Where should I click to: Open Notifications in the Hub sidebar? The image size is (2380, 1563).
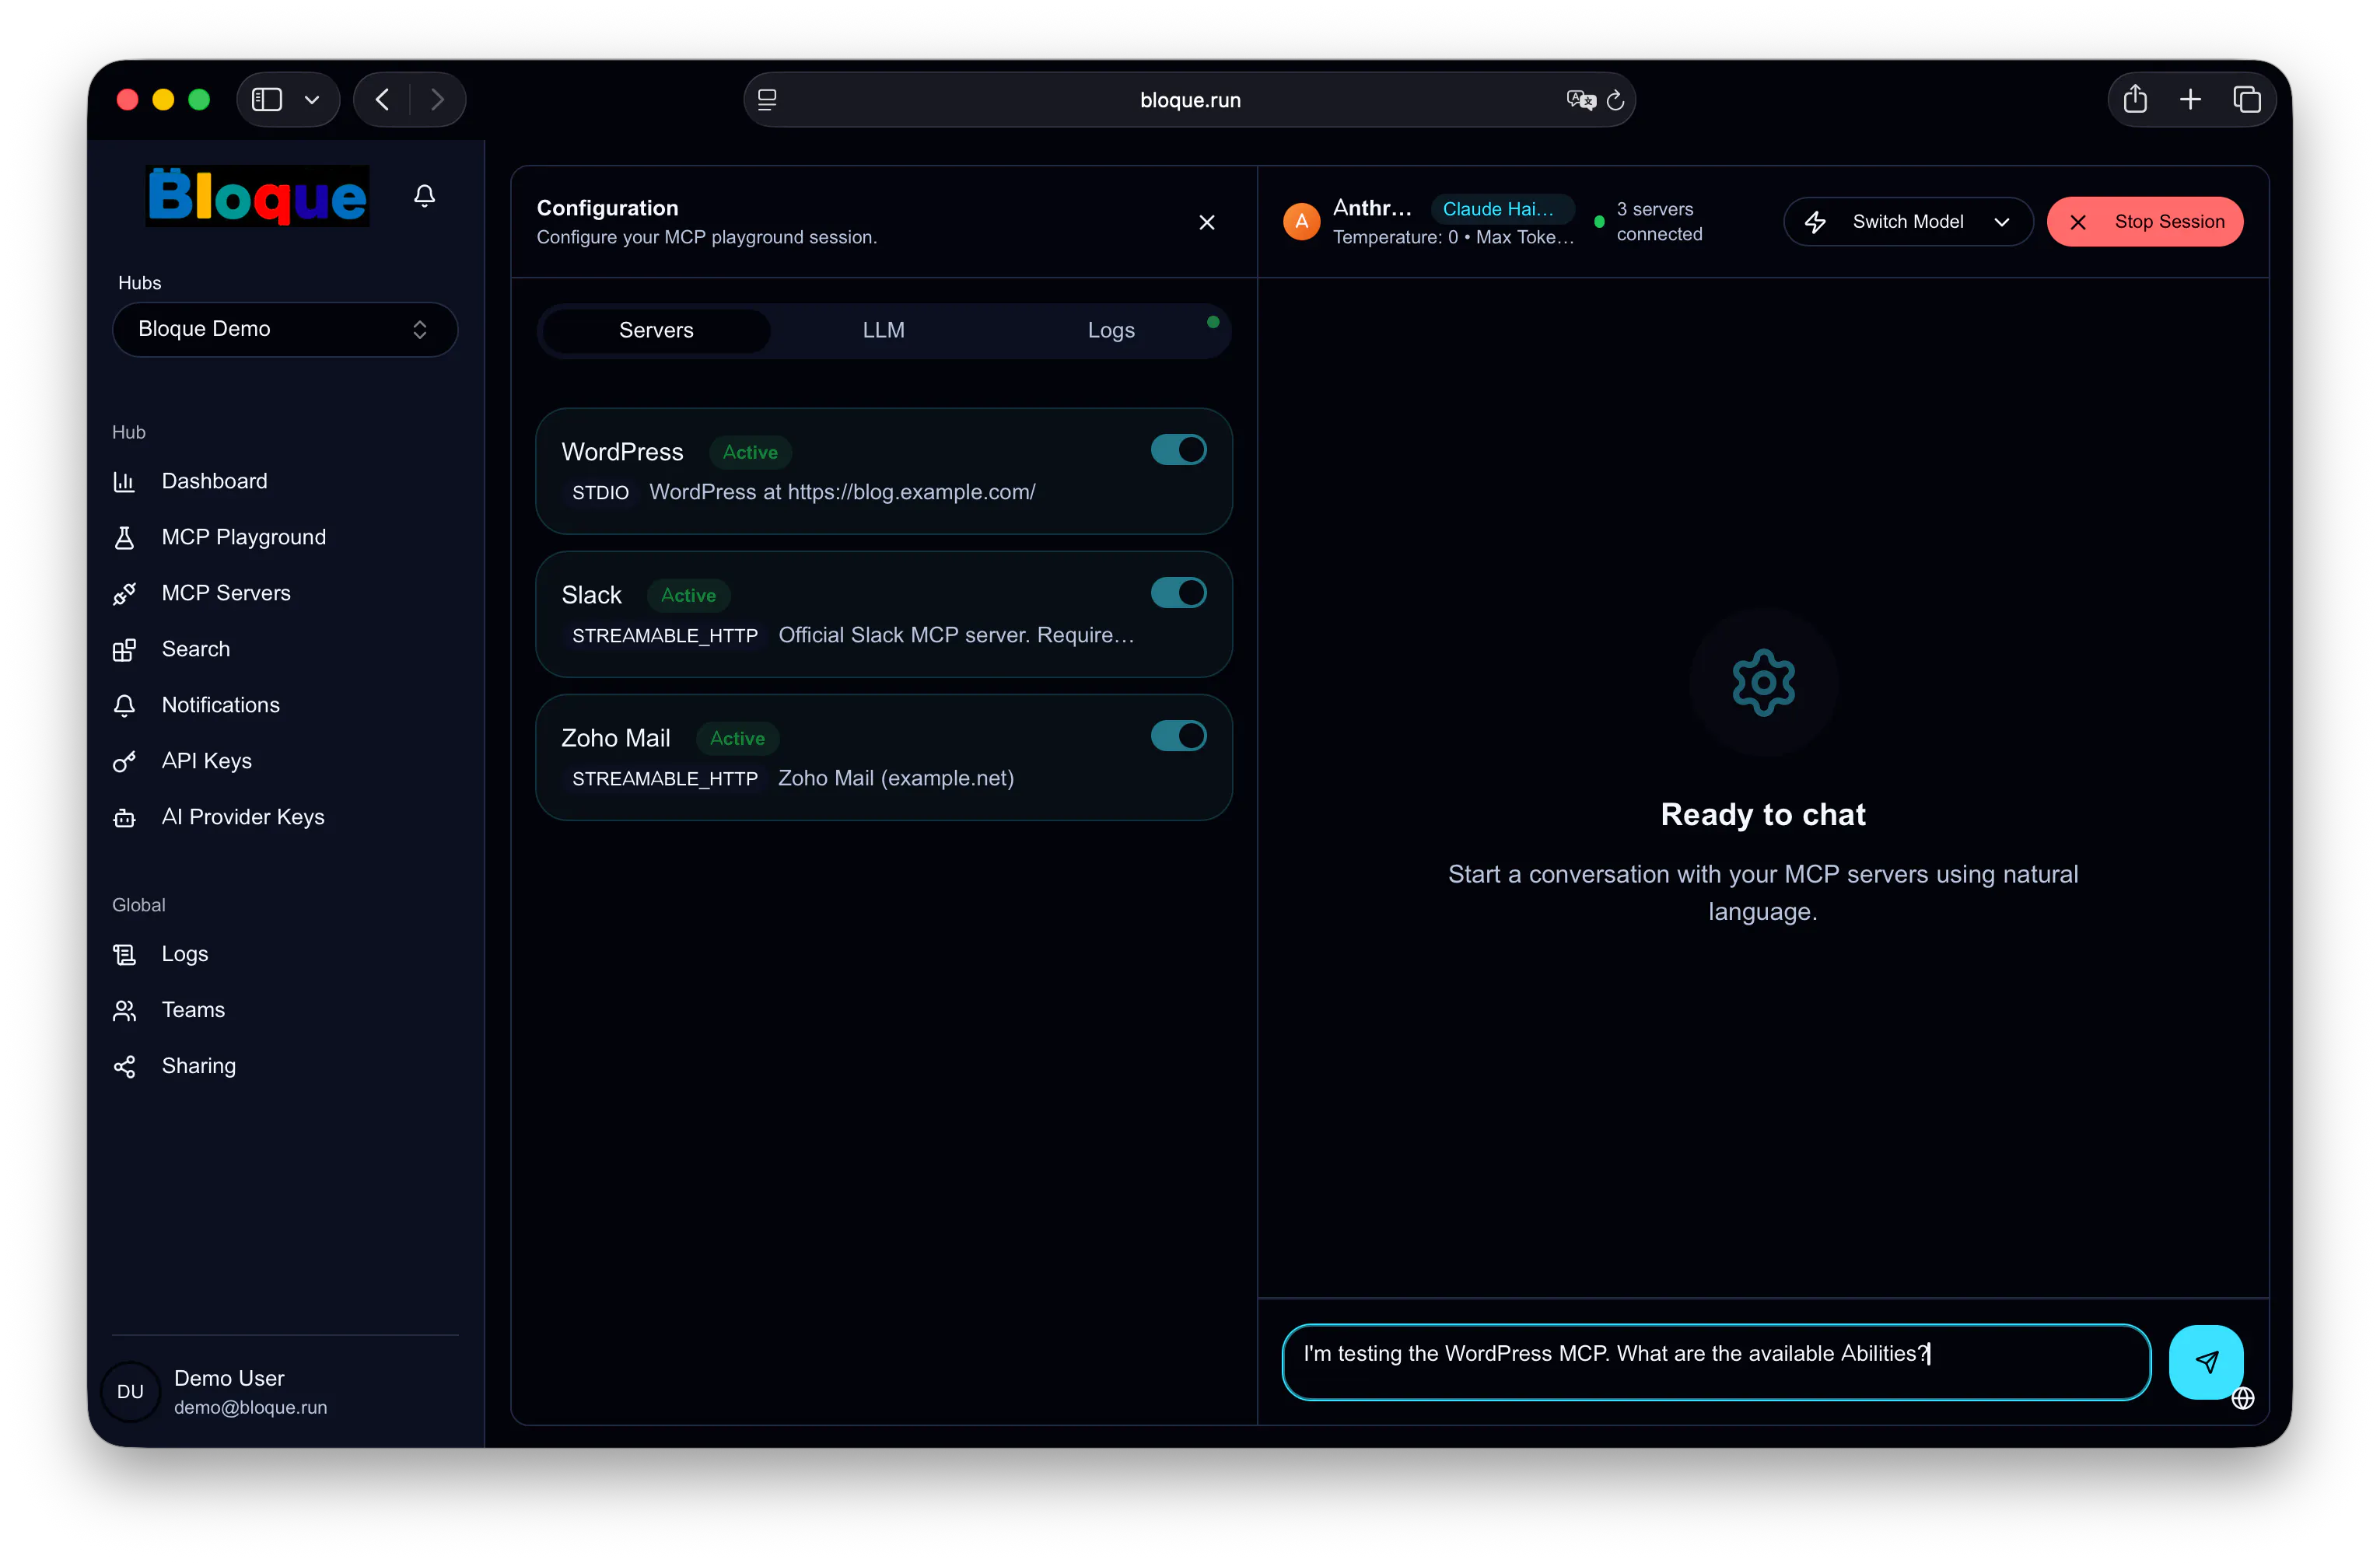[221, 705]
